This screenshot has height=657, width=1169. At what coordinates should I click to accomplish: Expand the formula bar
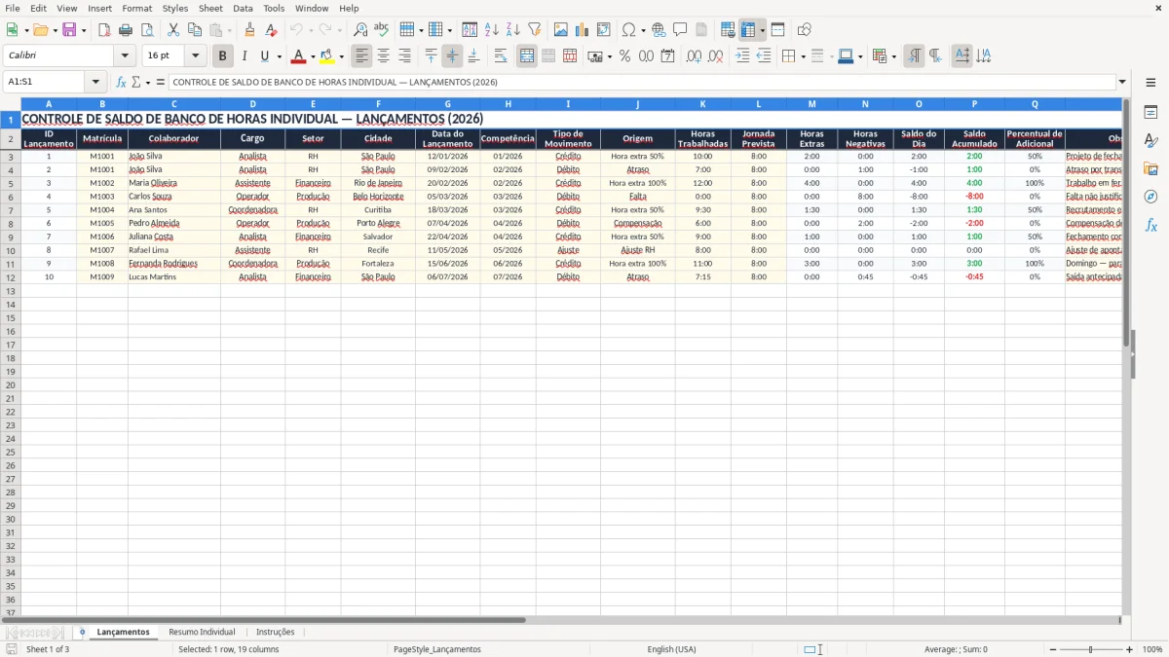click(x=1122, y=82)
